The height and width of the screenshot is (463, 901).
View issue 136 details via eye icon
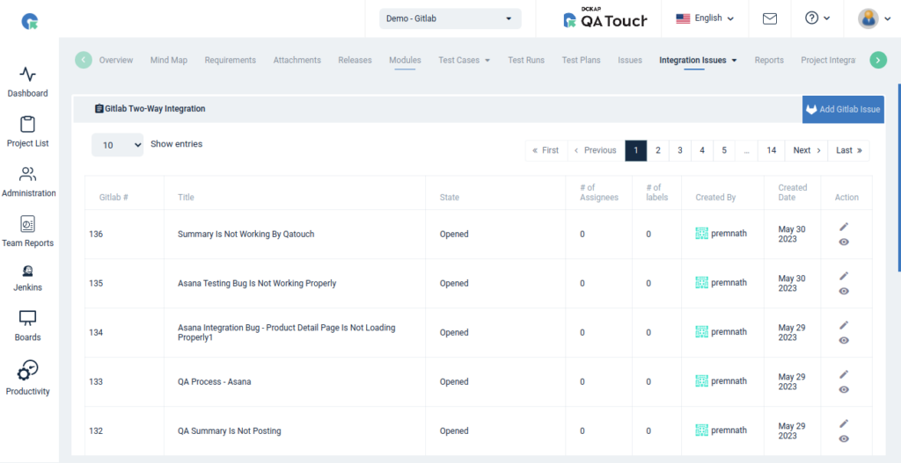(x=844, y=242)
